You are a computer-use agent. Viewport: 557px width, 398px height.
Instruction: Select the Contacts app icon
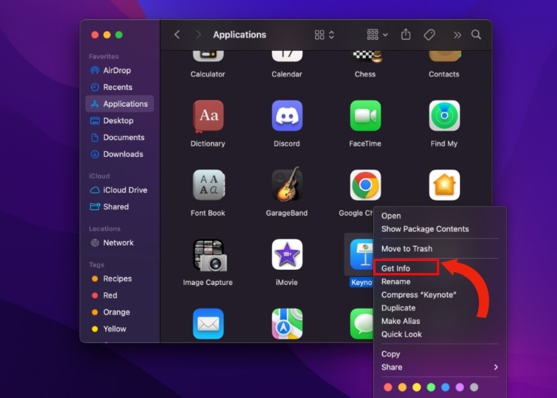point(445,56)
